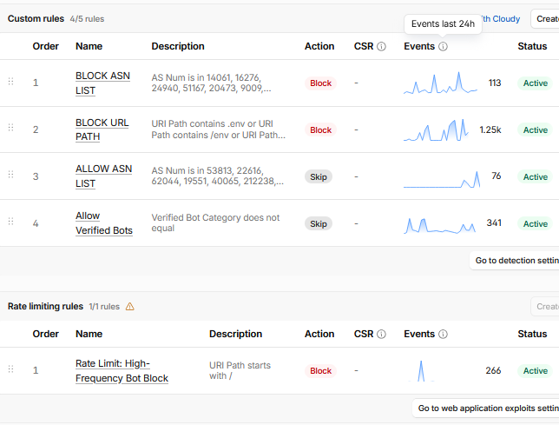Click Active status of BLOCK ASN LIST
The width and height of the screenshot is (559, 425).
[x=535, y=83]
